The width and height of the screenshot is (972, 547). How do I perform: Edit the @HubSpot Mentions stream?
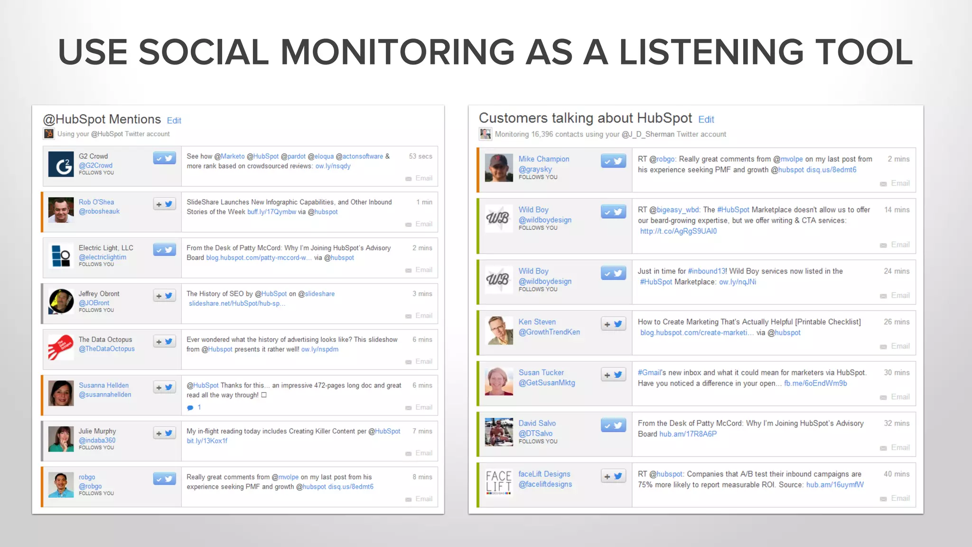tap(174, 121)
